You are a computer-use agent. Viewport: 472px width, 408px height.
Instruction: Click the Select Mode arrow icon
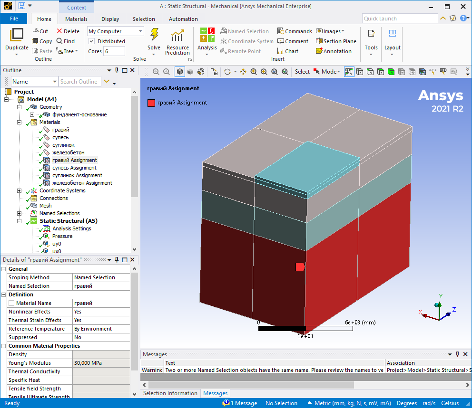[x=316, y=72]
